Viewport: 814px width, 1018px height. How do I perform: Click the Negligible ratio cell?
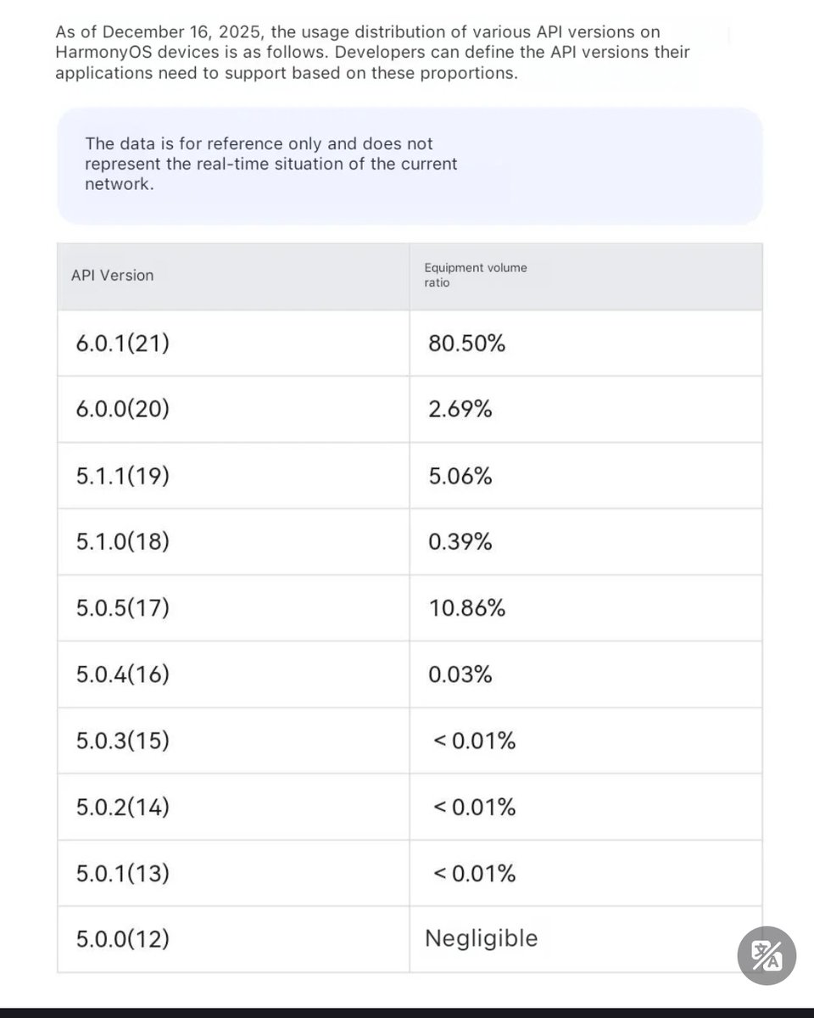point(586,939)
